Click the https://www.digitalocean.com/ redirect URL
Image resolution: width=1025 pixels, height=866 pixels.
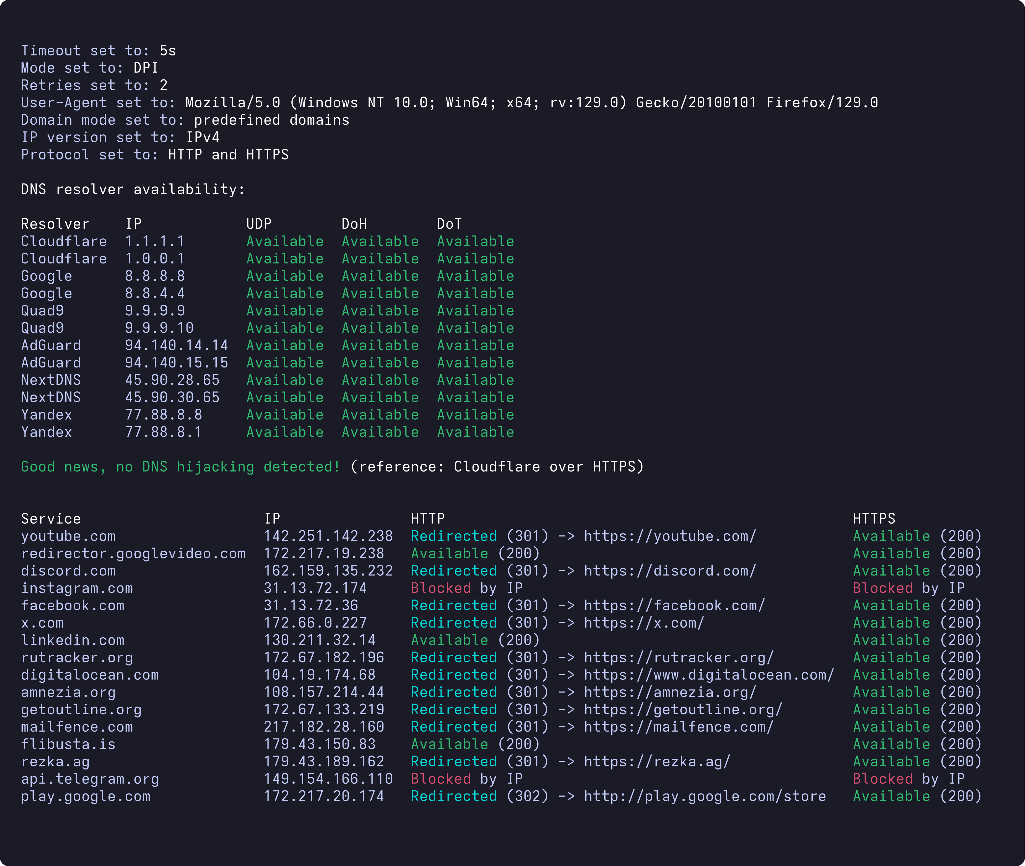pyautogui.click(x=709, y=675)
